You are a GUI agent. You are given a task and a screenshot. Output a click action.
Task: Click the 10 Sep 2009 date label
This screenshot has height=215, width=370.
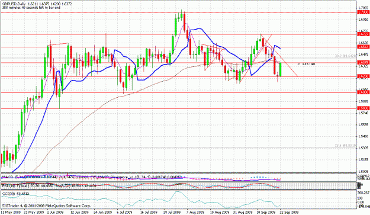click(266, 212)
